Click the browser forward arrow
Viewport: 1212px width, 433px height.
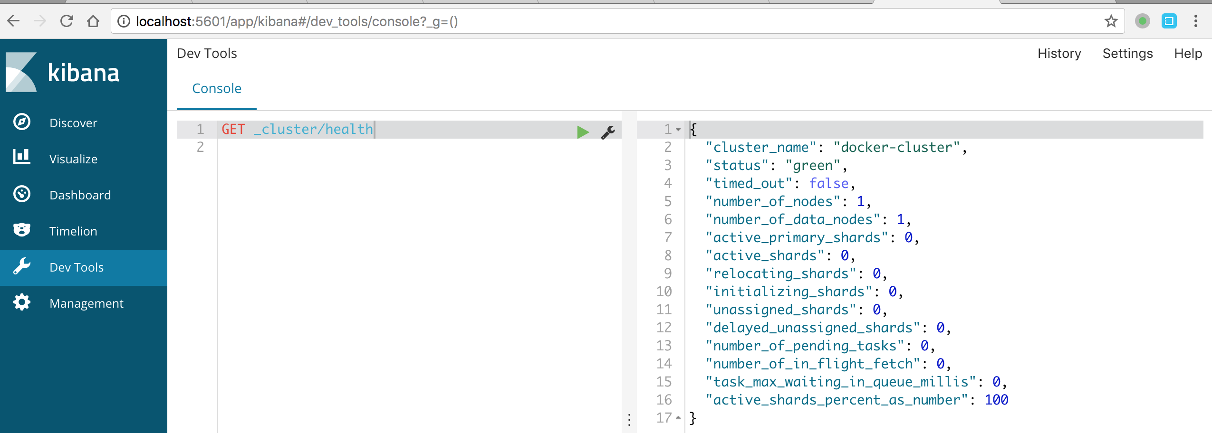[40, 21]
